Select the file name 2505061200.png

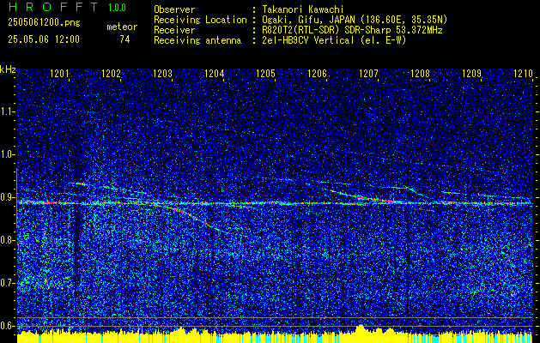(x=44, y=23)
